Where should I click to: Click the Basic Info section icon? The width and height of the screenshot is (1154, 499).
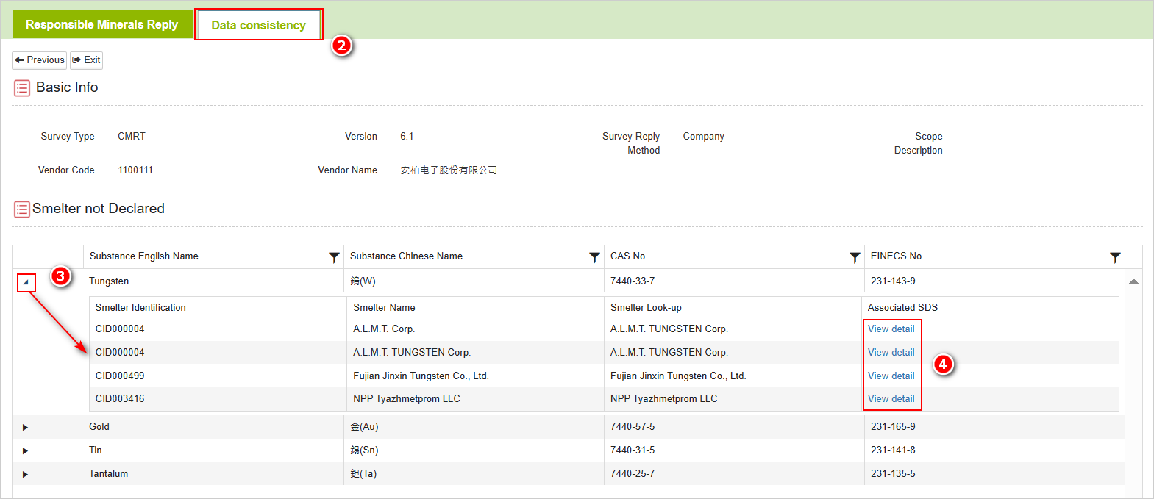[22, 88]
